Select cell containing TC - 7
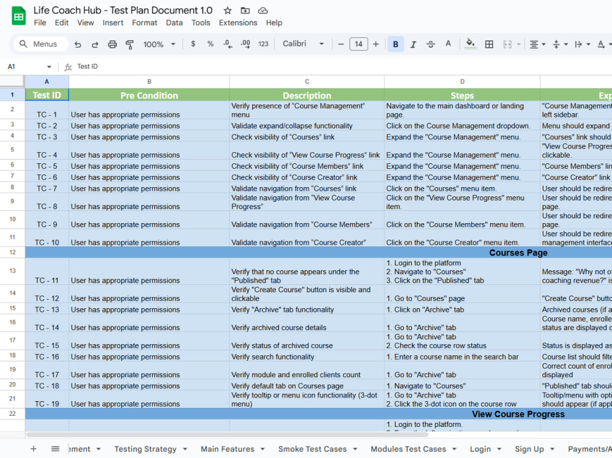Viewport: 612px width, 458px height. [47, 188]
